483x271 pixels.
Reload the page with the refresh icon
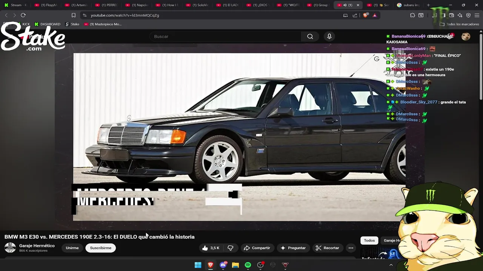[x=23, y=15]
